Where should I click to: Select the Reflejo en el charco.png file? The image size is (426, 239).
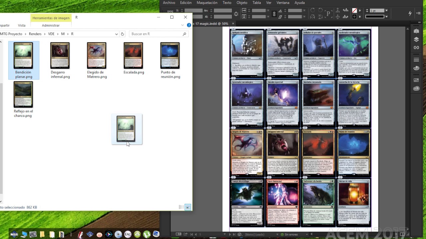[23, 99]
